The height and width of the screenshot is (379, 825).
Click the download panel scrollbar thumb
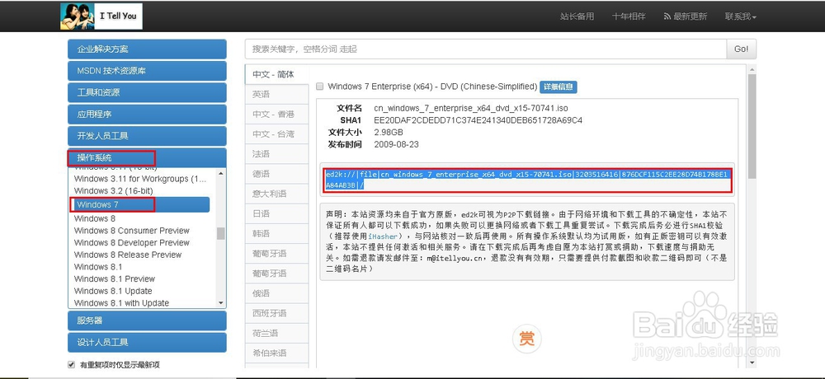coord(752,125)
